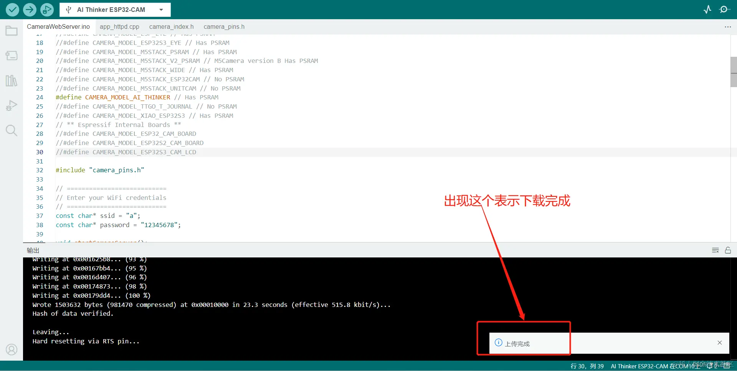This screenshot has width=737, height=371.
Task: Switch to app_httpd.cpp tab
Action: tap(119, 26)
